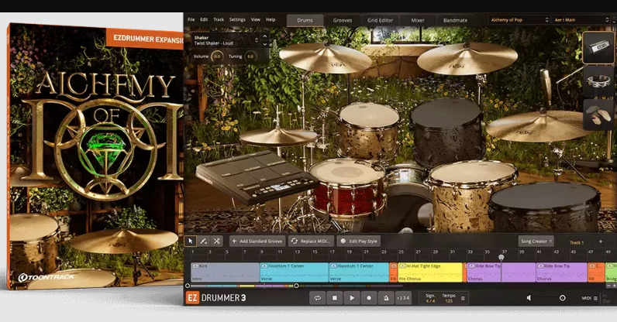
Task: Open the Sign/Tempo hamburger menu
Action: [463, 299]
